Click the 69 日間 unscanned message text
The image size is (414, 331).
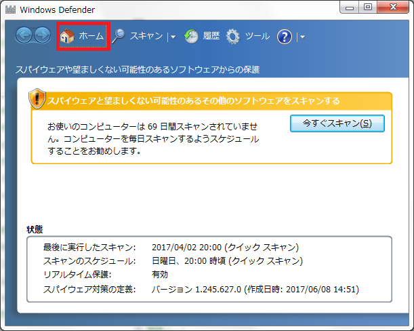pyautogui.click(x=153, y=139)
